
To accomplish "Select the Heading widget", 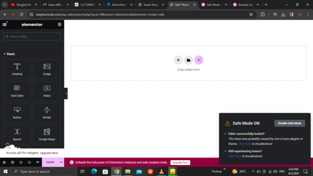I will click(17, 69).
